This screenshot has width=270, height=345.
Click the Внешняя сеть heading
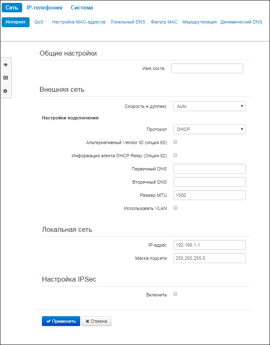point(62,90)
